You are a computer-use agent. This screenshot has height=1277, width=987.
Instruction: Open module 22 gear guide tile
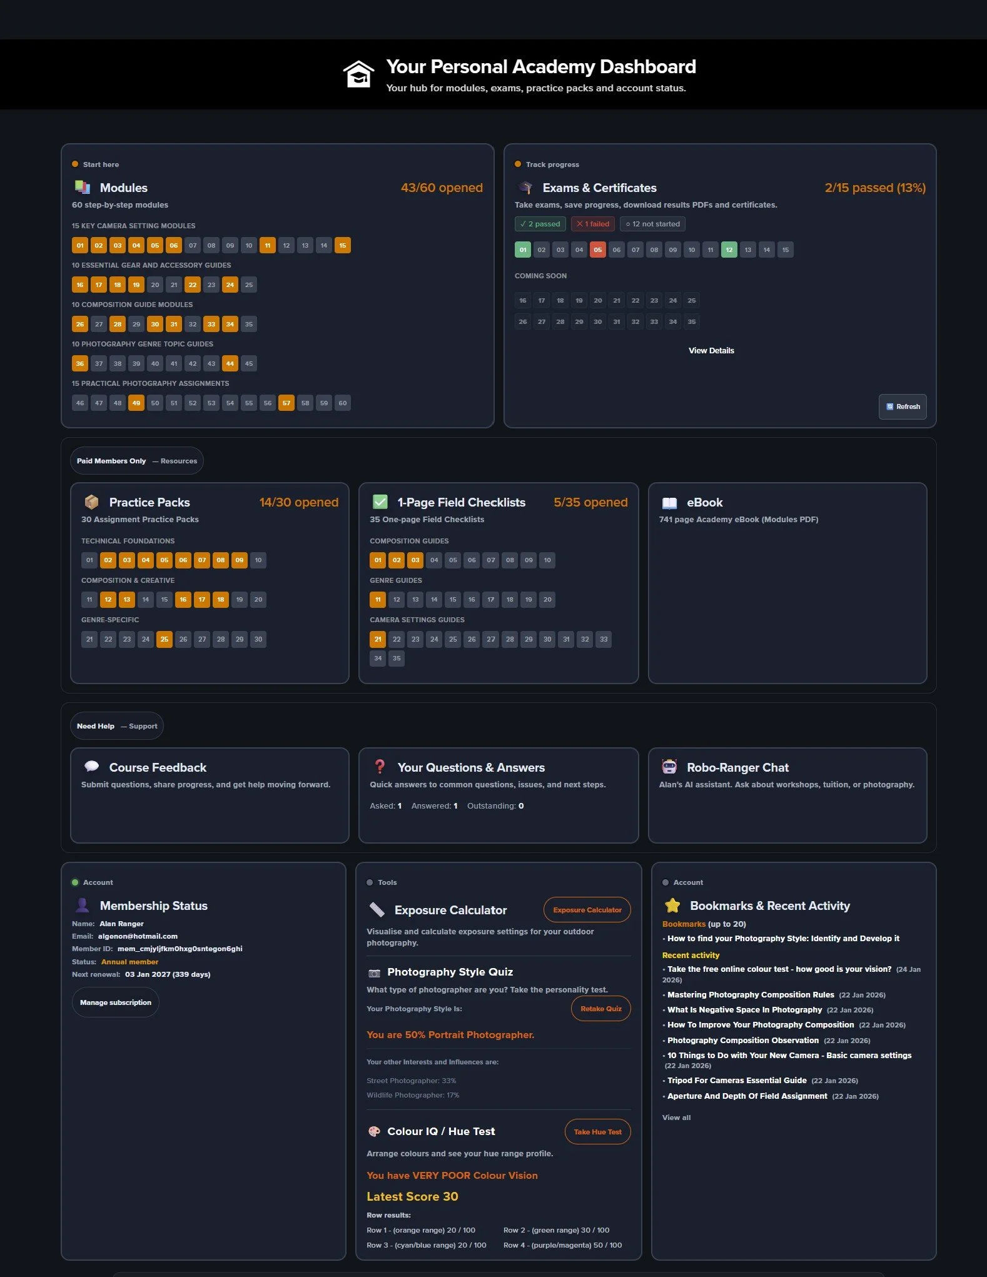(193, 285)
